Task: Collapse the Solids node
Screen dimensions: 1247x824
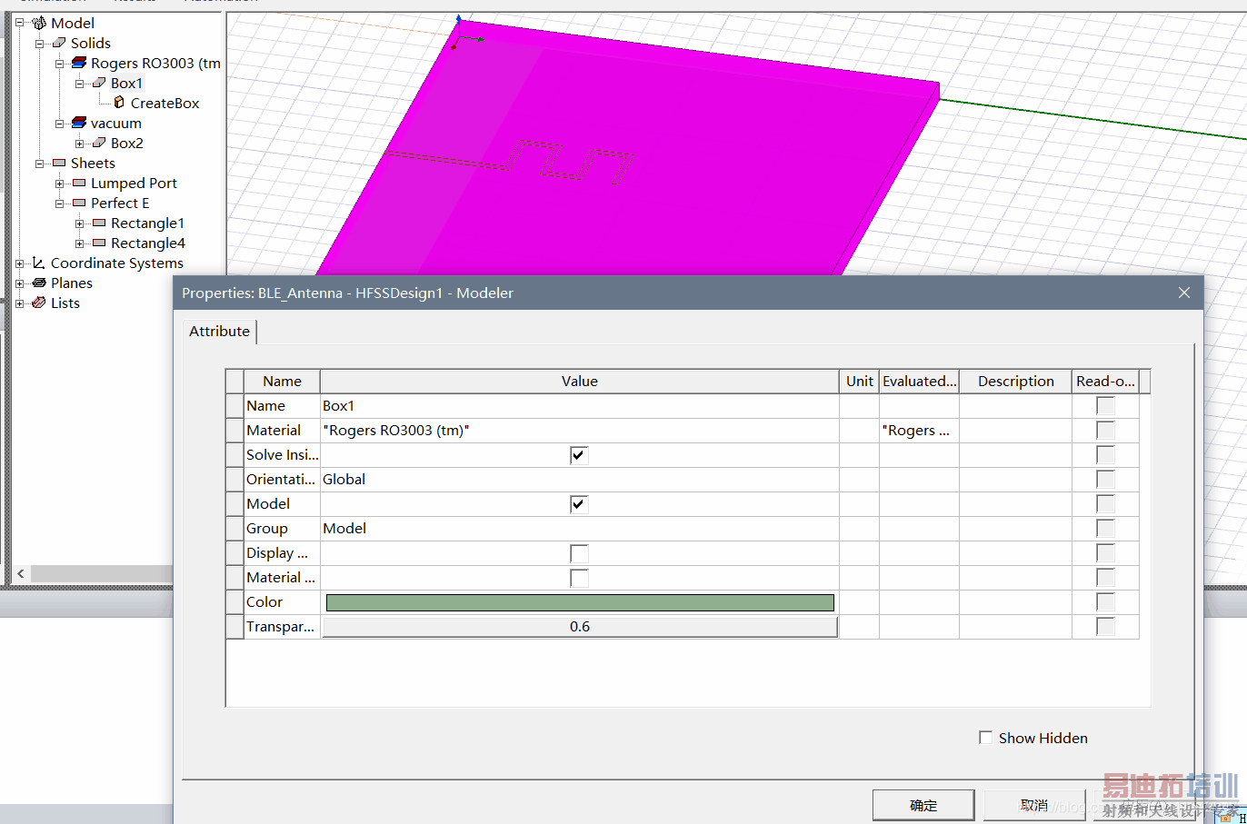Action: [39, 43]
